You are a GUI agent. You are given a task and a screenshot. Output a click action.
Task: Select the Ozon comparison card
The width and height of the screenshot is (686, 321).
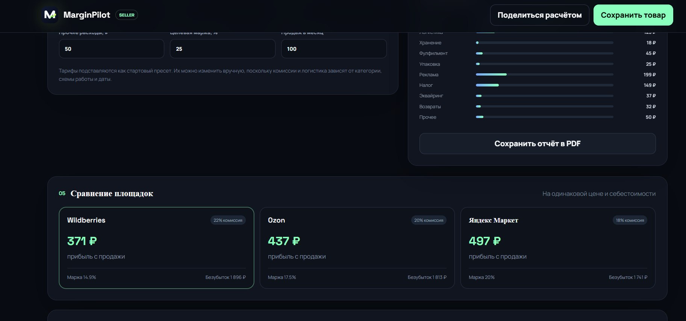pyautogui.click(x=357, y=248)
